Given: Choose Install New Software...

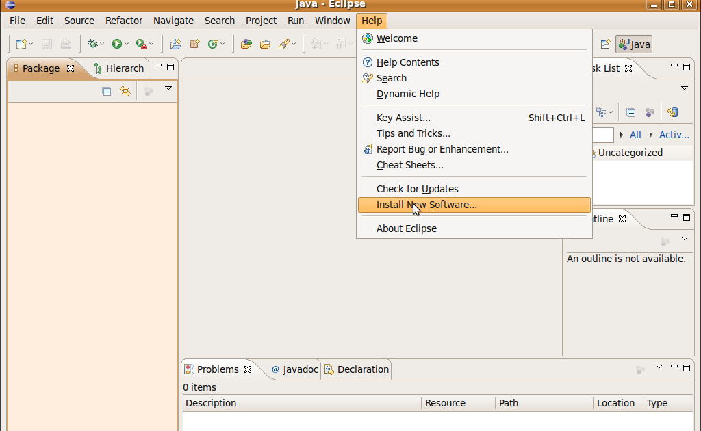Looking at the screenshot, I should tap(474, 205).
